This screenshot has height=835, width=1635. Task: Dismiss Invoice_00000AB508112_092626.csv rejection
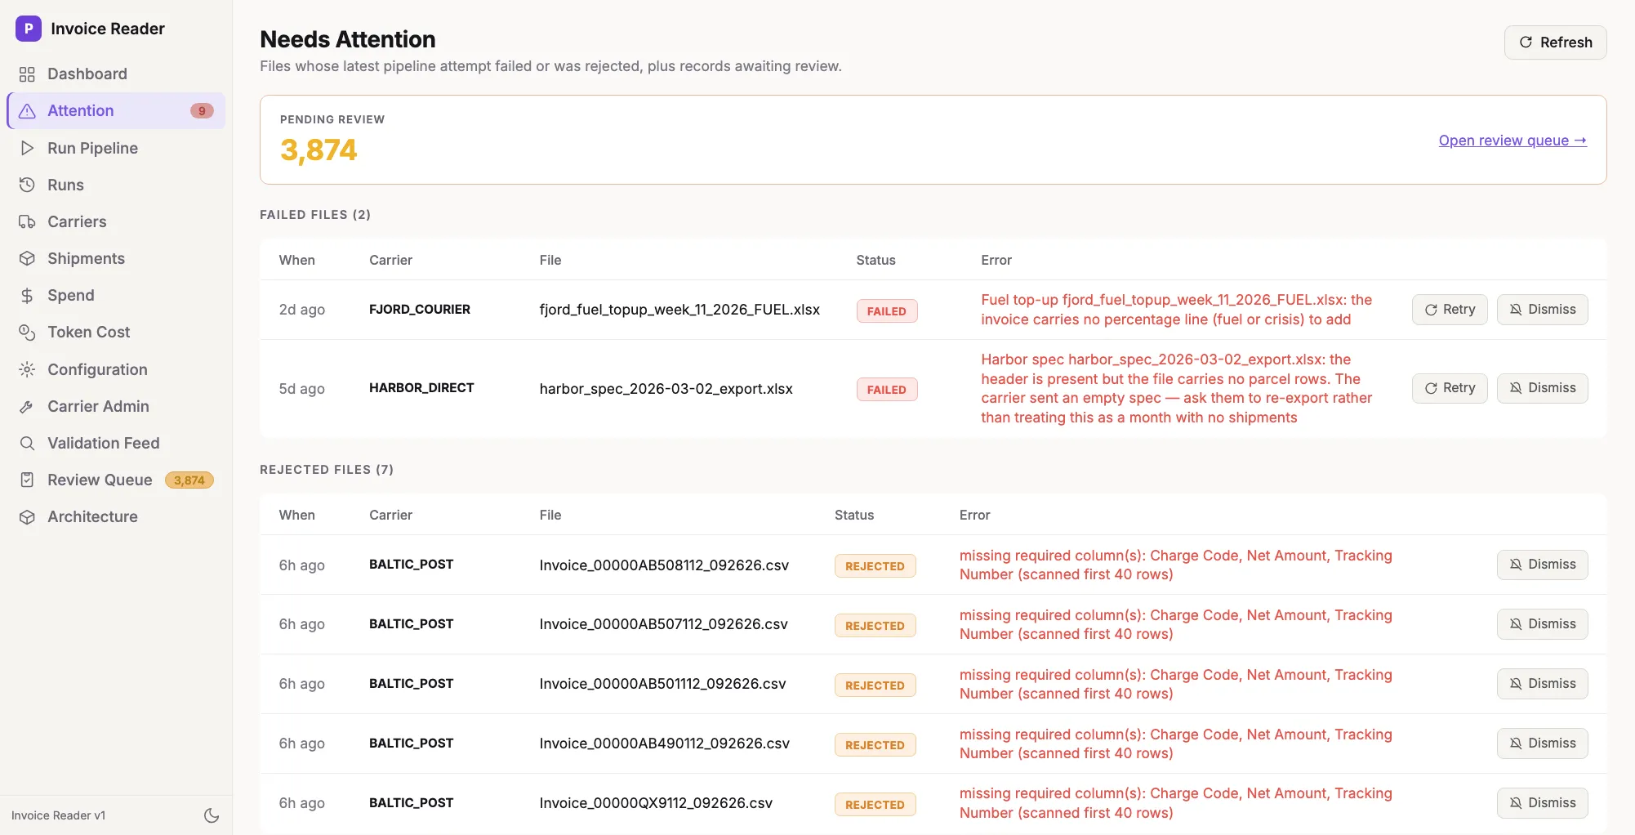[x=1542, y=565]
